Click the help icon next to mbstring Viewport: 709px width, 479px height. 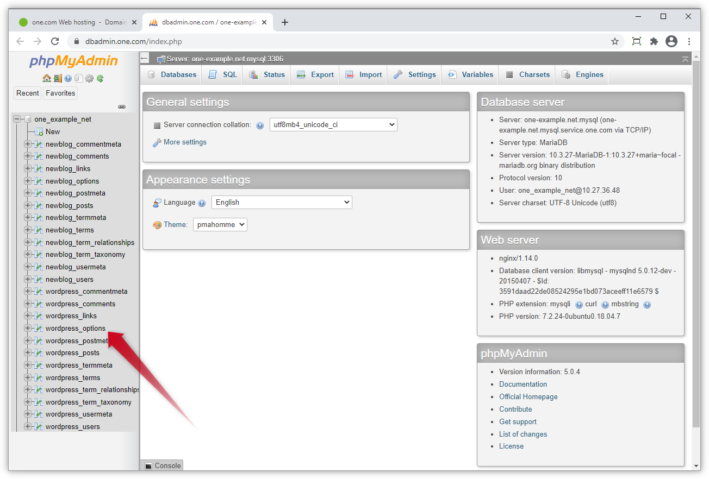pos(647,304)
